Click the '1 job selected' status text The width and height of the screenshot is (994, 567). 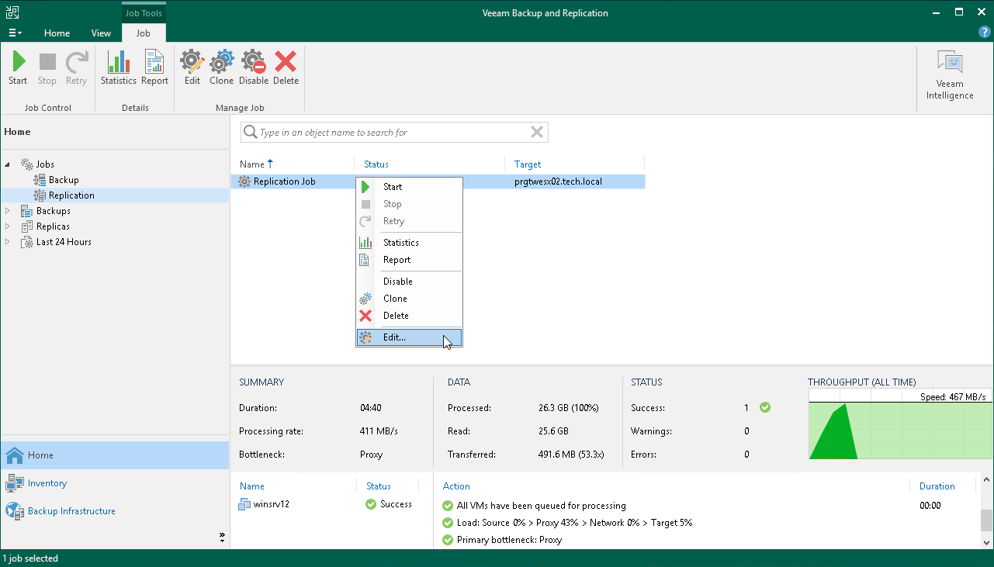(31, 558)
